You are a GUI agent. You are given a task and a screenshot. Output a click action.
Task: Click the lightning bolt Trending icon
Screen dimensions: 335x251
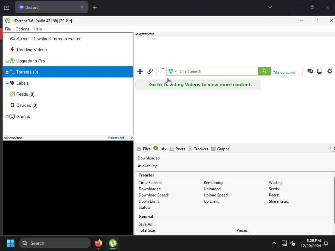coord(12,50)
